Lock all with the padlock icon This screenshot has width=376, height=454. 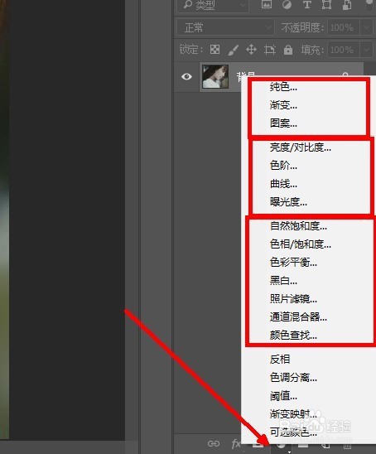tap(288, 50)
